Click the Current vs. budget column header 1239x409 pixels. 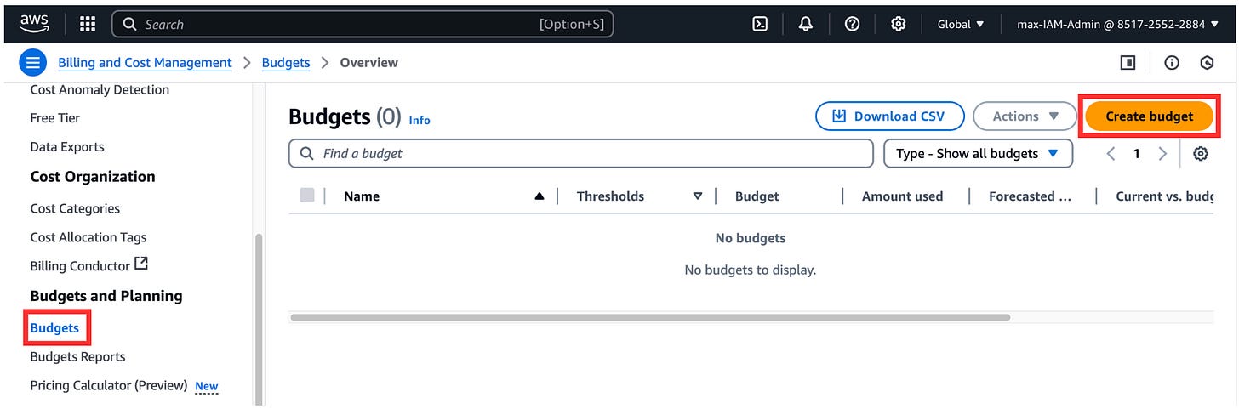coord(1165,196)
